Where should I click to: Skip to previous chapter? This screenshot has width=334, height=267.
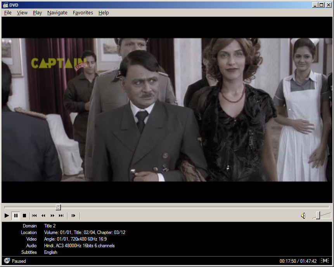pyautogui.click(x=34, y=216)
